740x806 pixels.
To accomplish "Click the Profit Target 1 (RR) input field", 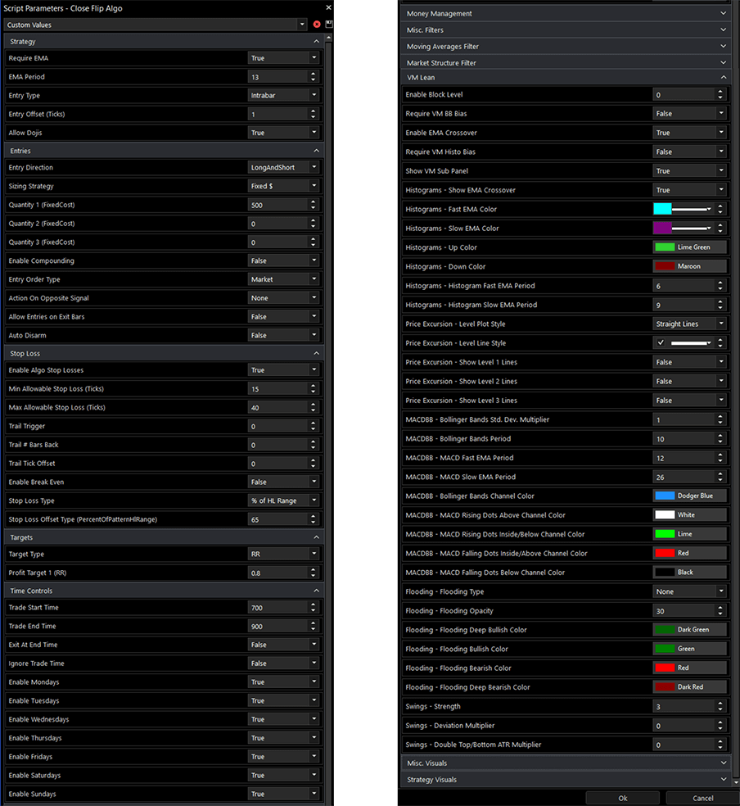I will tap(277, 573).
